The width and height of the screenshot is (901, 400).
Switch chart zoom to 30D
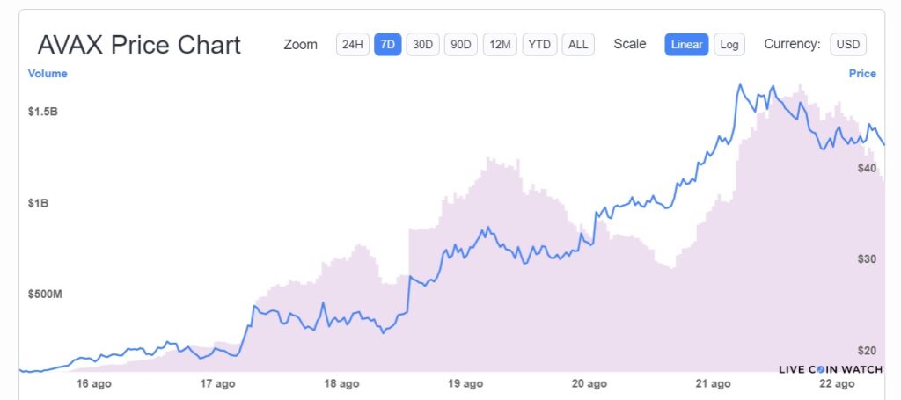point(423,44)
